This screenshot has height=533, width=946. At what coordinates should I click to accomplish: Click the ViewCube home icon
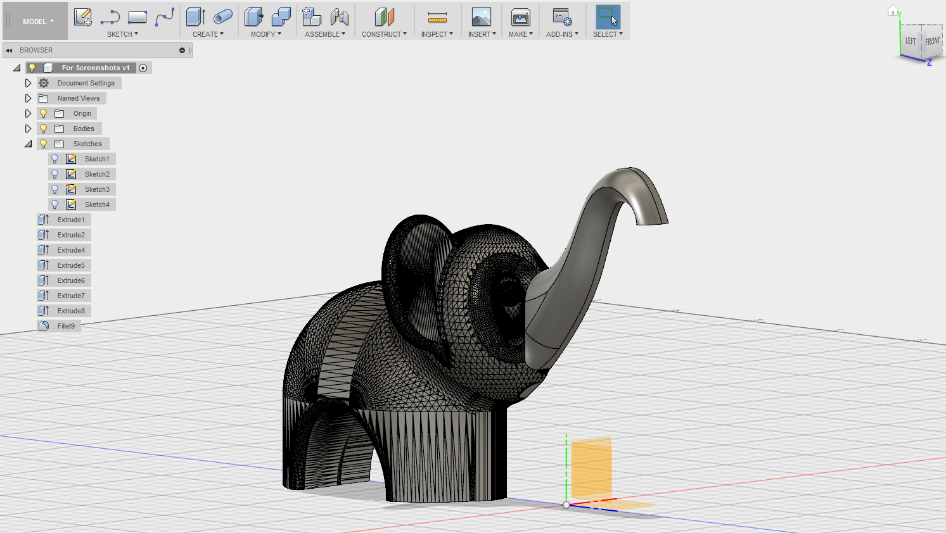click(x=893, y=11)
